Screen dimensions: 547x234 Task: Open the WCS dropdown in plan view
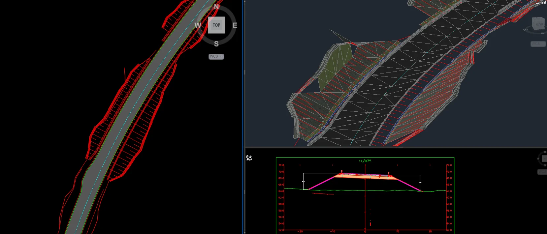tap(216, 57)
